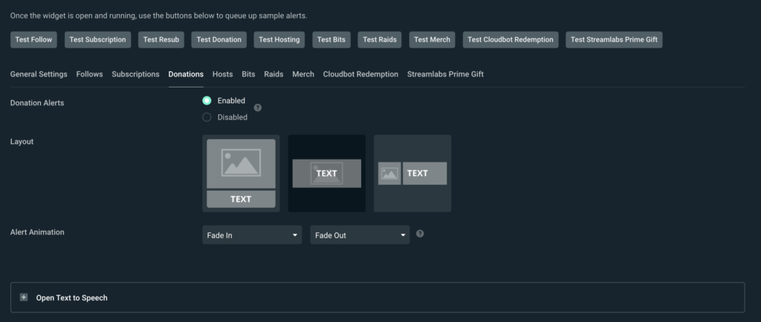This screenshot has width=761, height=322.
Task: Queue a Test Subscription alert
Action: [97, 40]
